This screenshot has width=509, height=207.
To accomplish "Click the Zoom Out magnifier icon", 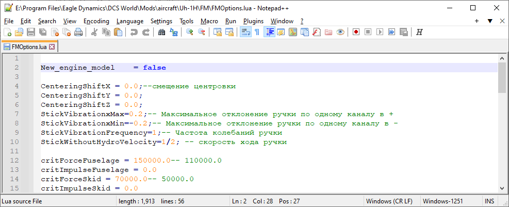I will click(202, 32).
